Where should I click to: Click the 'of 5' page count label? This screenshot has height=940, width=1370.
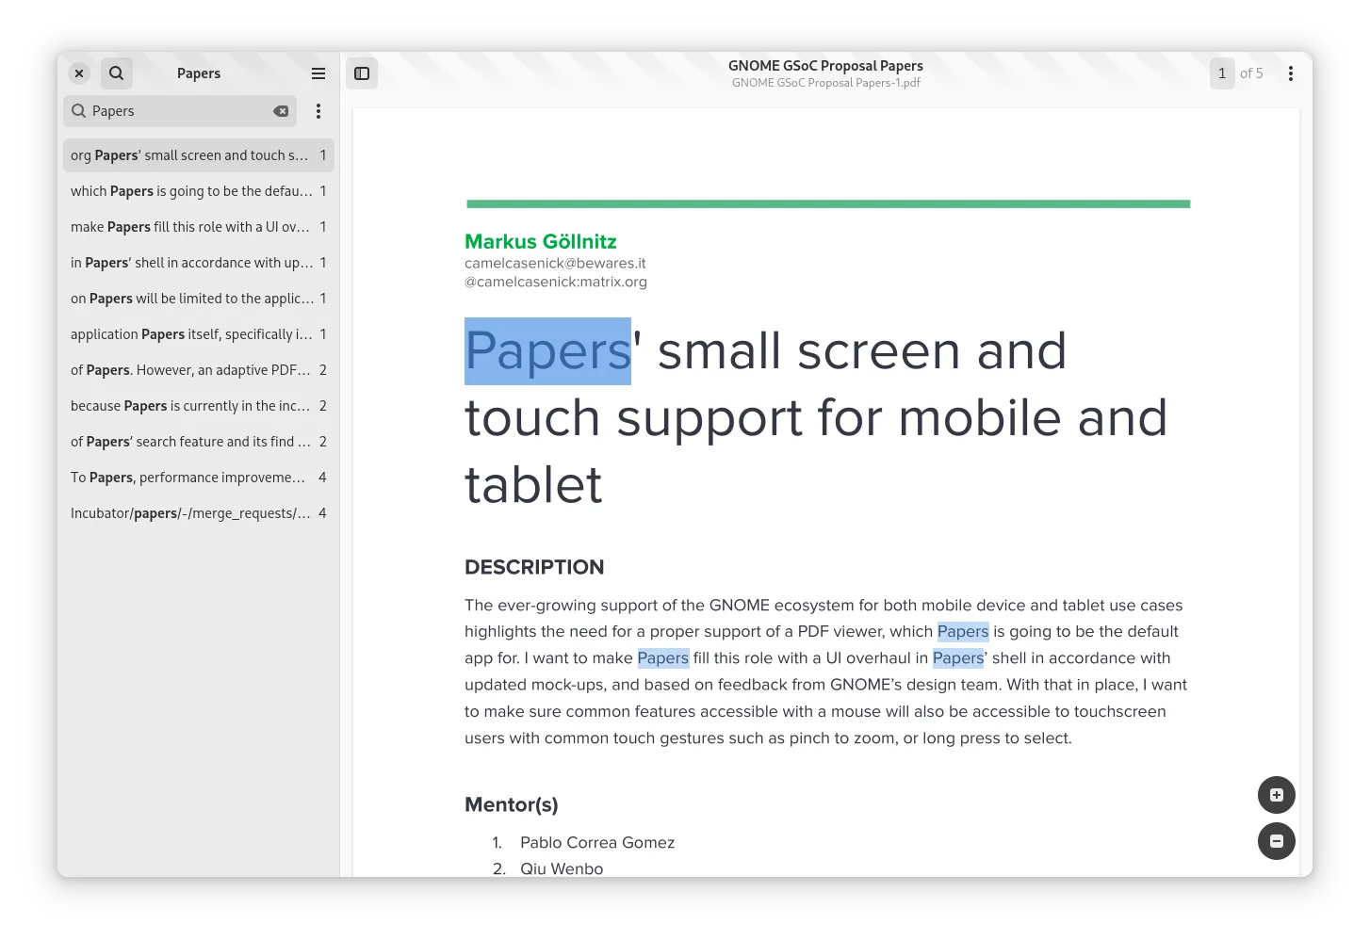pos(1251,73)
